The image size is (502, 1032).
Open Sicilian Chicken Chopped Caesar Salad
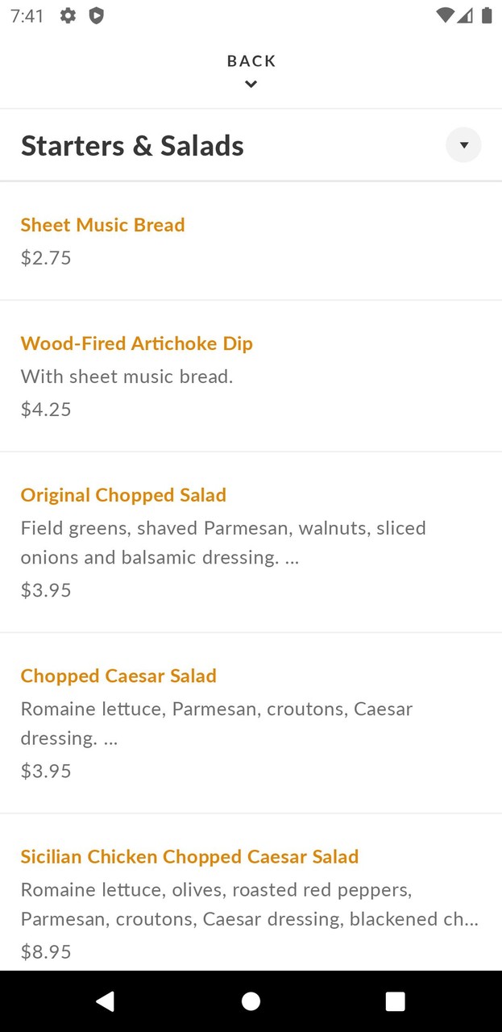click(189, 856)
